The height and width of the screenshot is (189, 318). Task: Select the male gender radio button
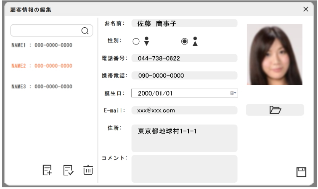point(135,41)
